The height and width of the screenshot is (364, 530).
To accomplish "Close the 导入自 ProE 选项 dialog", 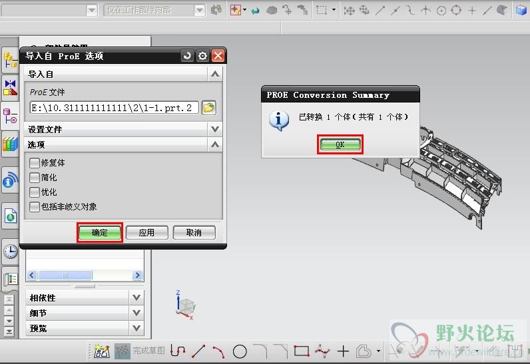I will tap(218, 56).
